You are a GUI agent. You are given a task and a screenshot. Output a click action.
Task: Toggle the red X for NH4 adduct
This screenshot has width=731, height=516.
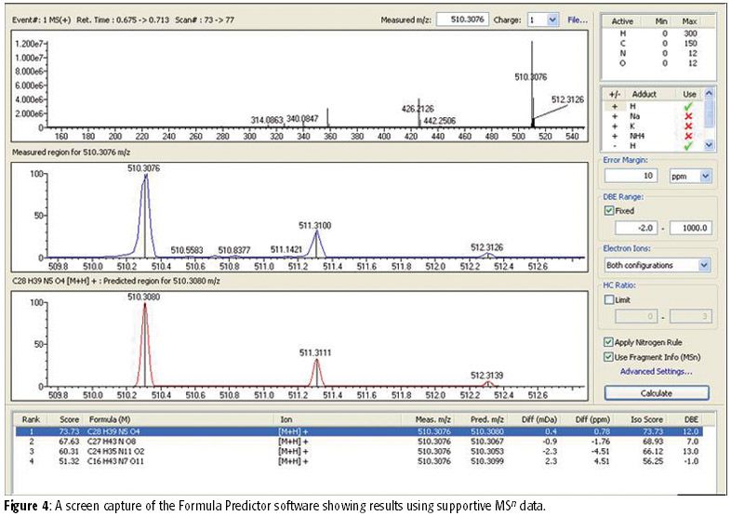[688, 136]
